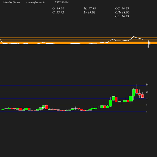Click the 'OL: 14.73' reading
This screenshot has width=157, height=157.
coord(122,16)
